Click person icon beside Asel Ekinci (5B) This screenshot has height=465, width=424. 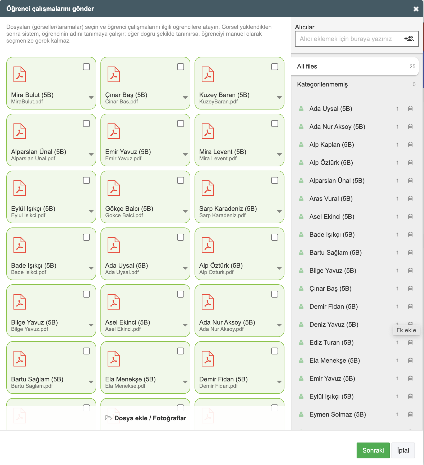coord(301,217)
